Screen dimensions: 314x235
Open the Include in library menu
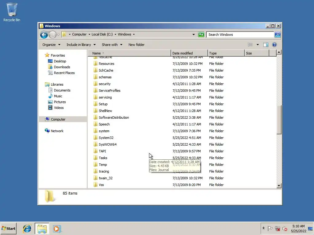81,45
